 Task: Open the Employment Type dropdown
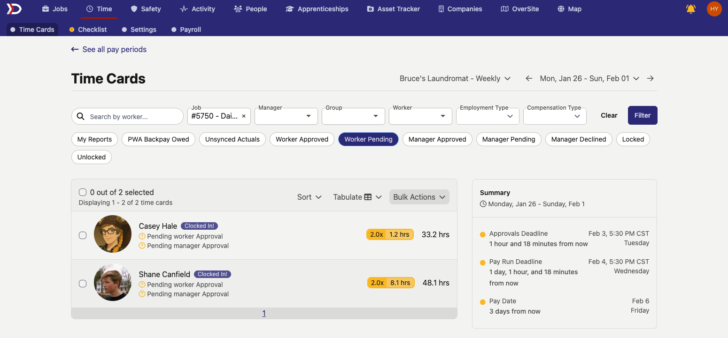pyautogui.click(x=487, y=116)
